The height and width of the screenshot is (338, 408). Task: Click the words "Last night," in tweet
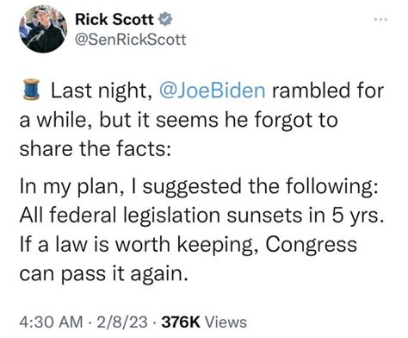[102, 91]
